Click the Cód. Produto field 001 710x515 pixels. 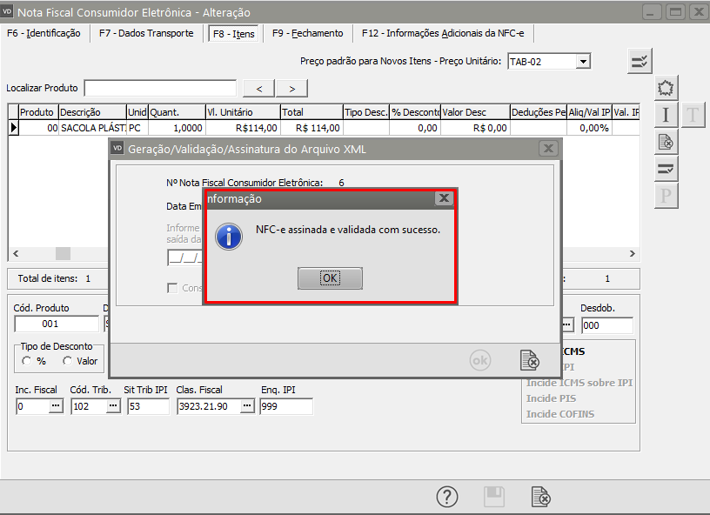[57, 324]
